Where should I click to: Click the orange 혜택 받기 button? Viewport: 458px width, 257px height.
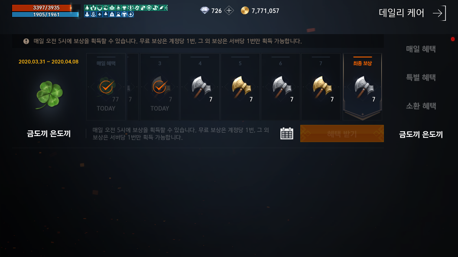(x=342, y=133)
